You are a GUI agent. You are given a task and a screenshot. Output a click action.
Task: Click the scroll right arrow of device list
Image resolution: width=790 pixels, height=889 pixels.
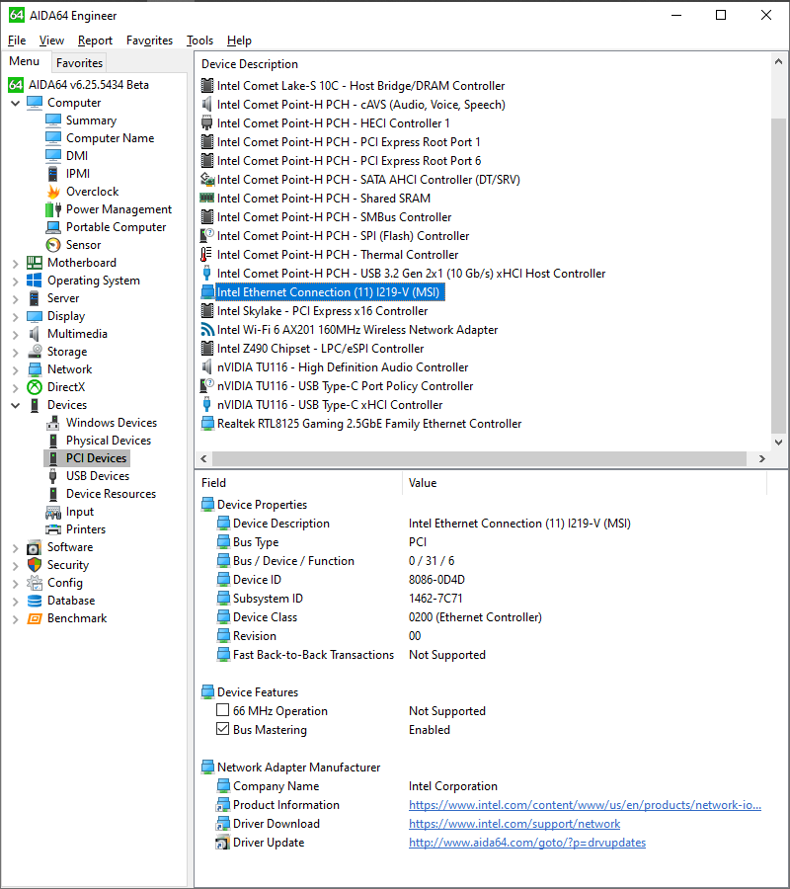(x=762, y=458)
